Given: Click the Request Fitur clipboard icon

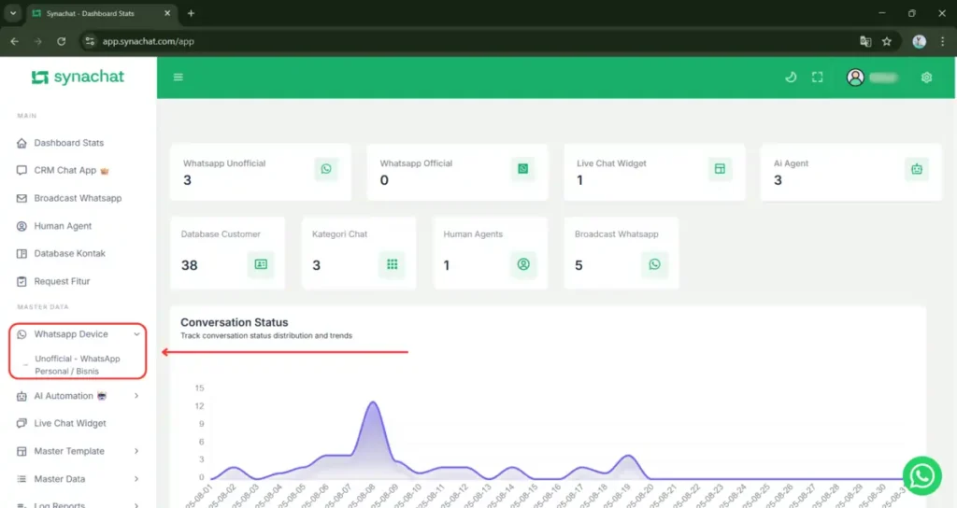Looking at the screenshot, I should pos(22,281).
